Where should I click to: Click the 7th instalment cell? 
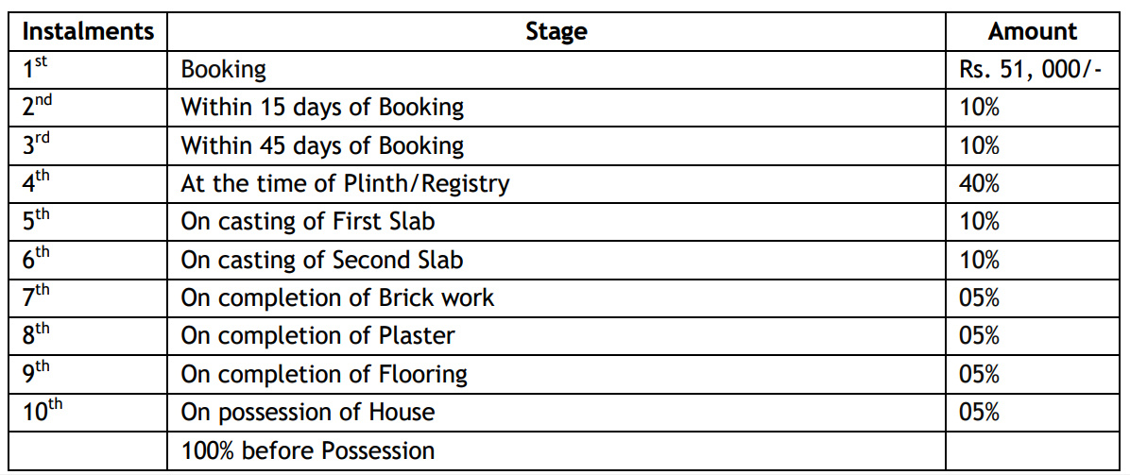[38, 296]
